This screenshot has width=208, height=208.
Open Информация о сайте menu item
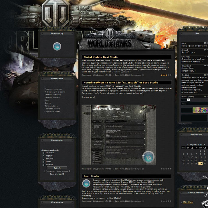point(55,92)
